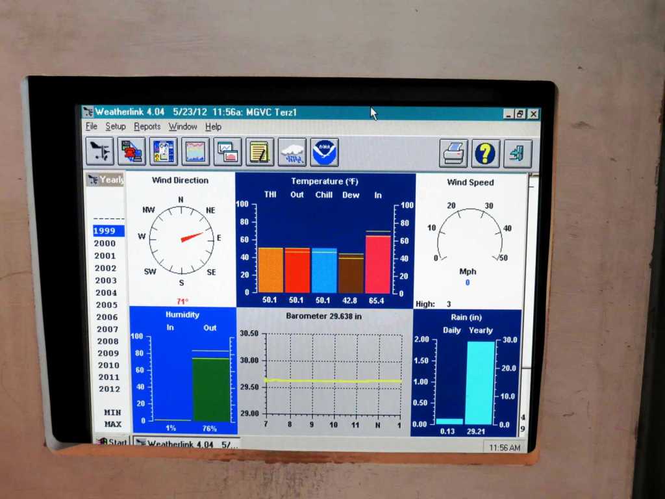This screenshot has height=499, width=665.
Task: Select year 2010 in the list
Action: coord(108,365)
